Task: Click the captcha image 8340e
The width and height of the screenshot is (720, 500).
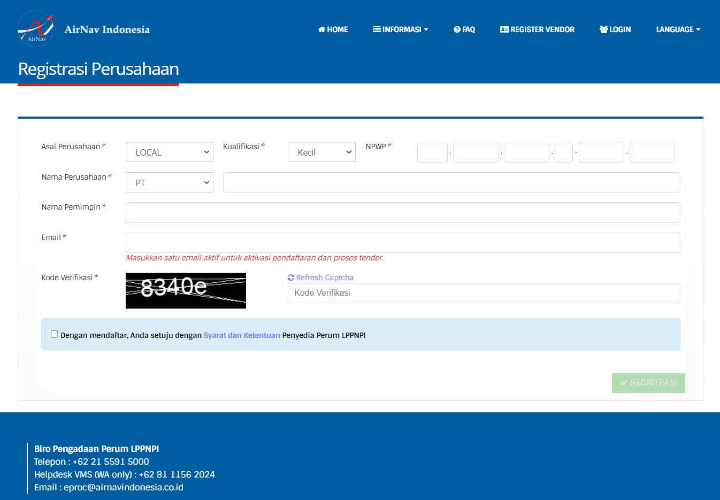Action: coord(186,290)
